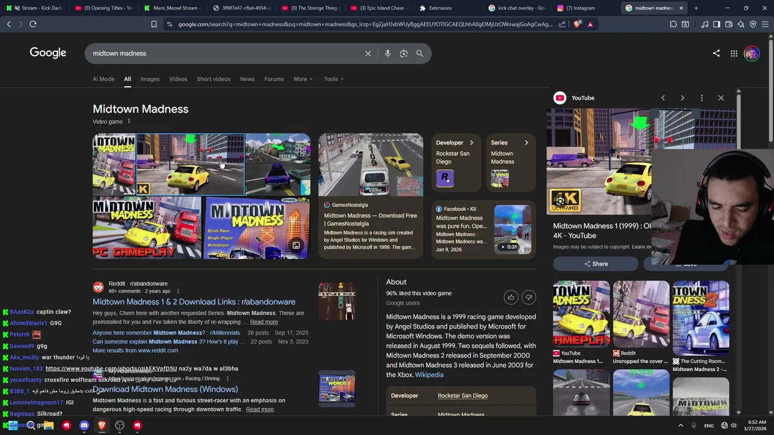
Task: Click the browser address bar URL
Action: coord(365,24)
